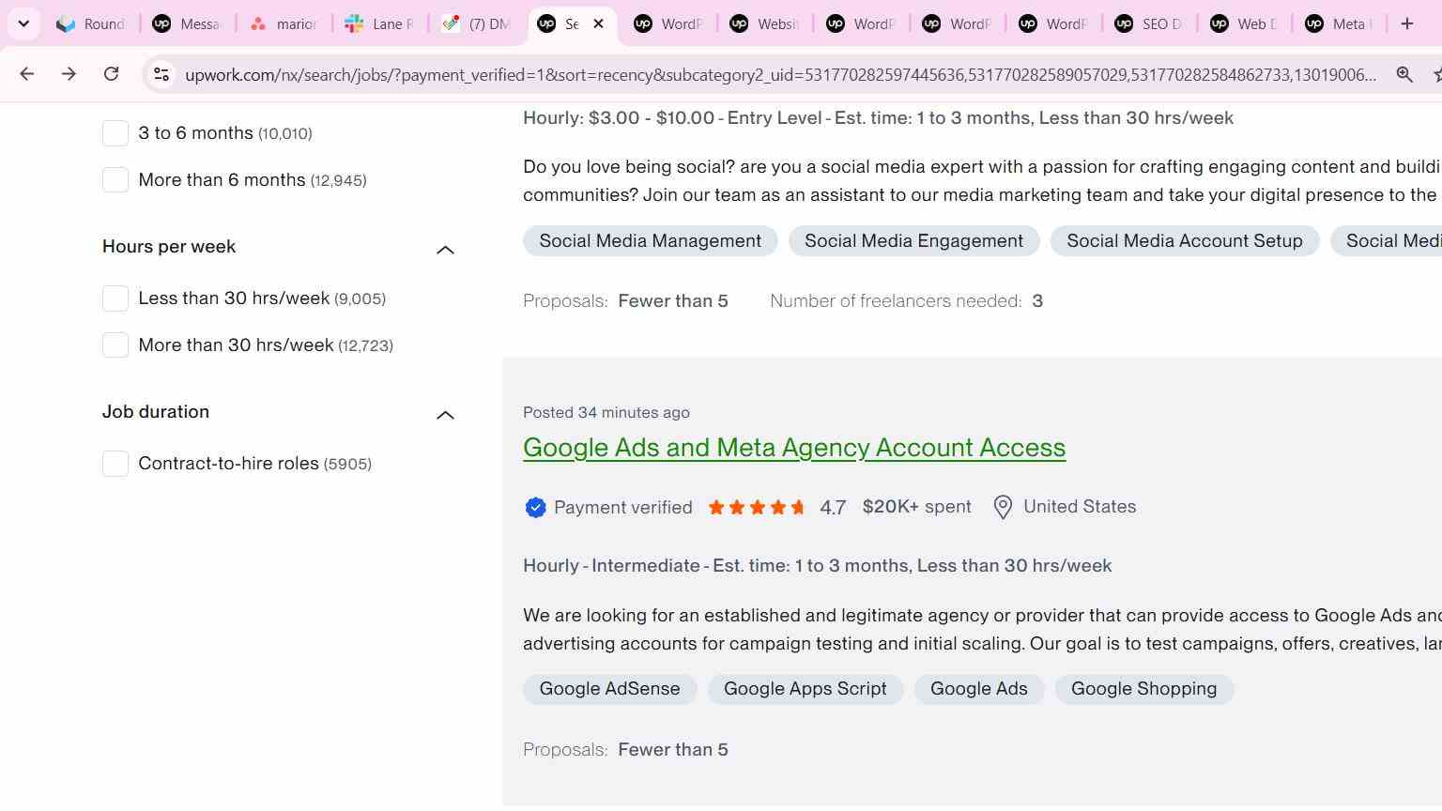The image size is (1442, 811).
Task: Open site information icon in address bar
Action: tap(161, 74)
